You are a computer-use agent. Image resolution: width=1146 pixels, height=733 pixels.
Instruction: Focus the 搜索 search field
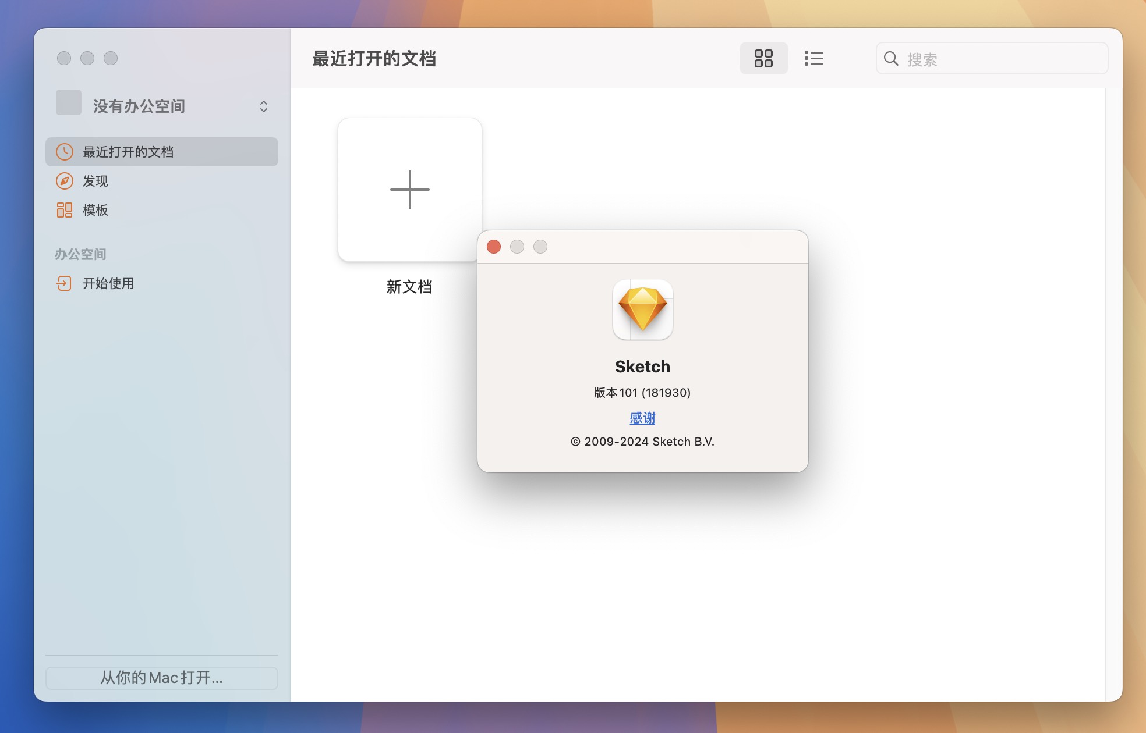click(992, 58)
